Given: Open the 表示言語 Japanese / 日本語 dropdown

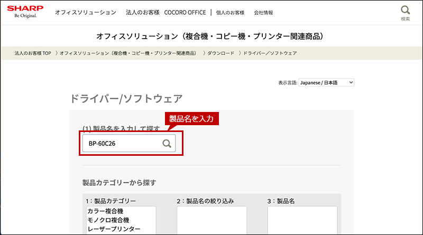Looking at the screenshot, I should tap(326, 82).
